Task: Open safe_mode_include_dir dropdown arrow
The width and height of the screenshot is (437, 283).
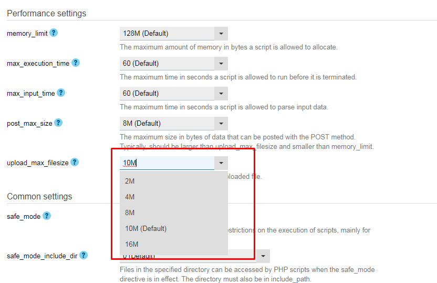Action: click(263, 256)
